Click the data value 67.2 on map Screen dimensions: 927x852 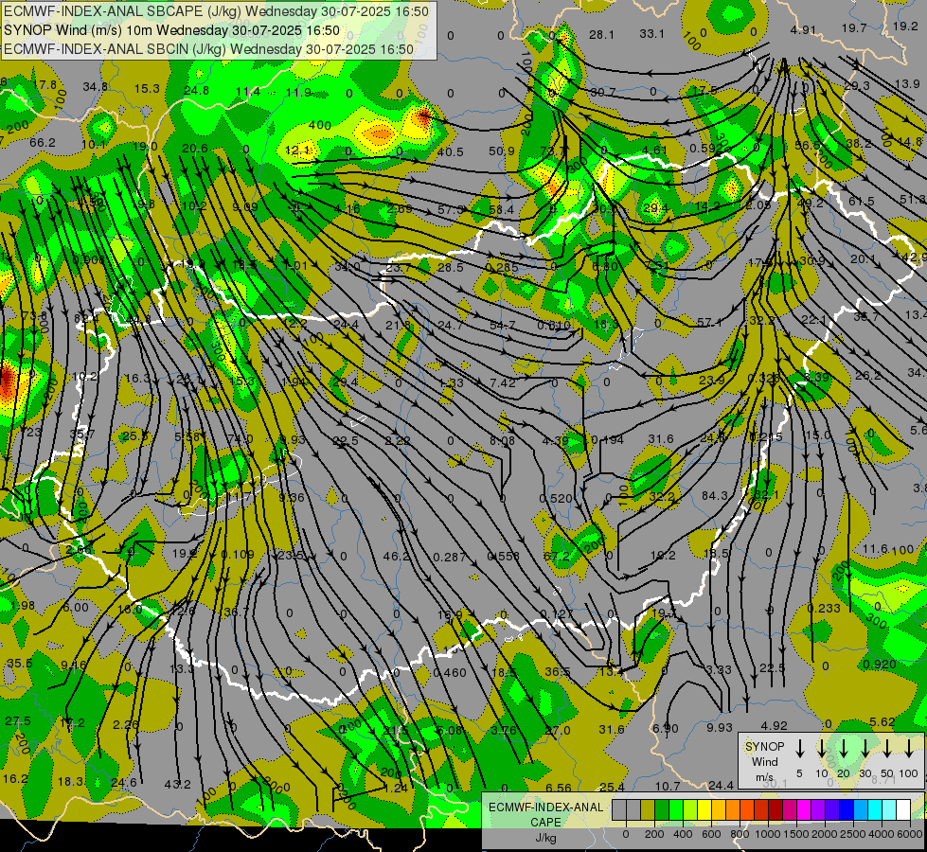557,557
